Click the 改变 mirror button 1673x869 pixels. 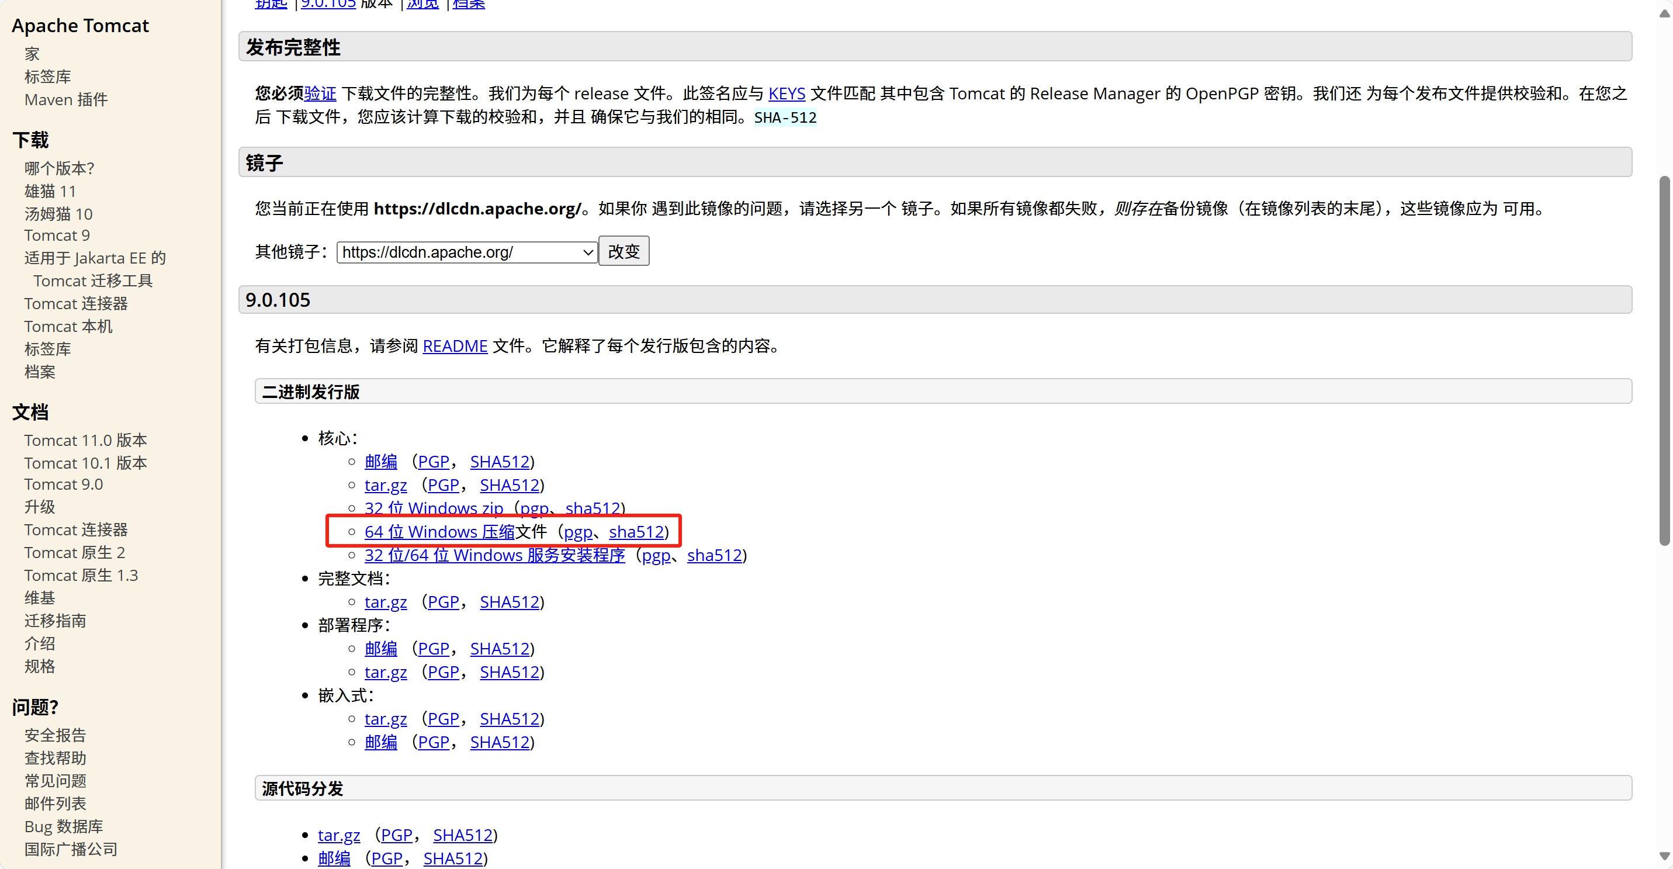624,251
